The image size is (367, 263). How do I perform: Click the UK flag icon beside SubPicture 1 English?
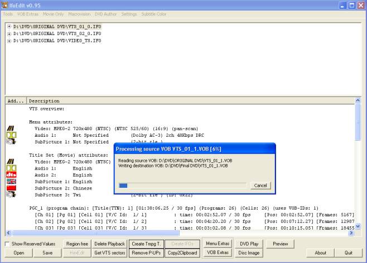tap(11, 181)
